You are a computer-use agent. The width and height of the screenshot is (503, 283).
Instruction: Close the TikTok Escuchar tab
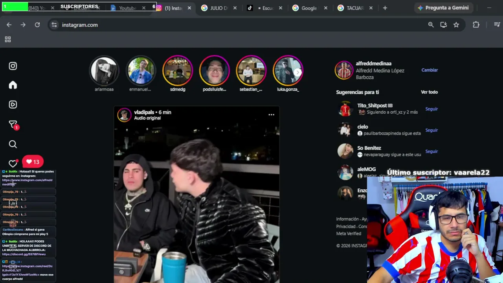pos(280,8)
